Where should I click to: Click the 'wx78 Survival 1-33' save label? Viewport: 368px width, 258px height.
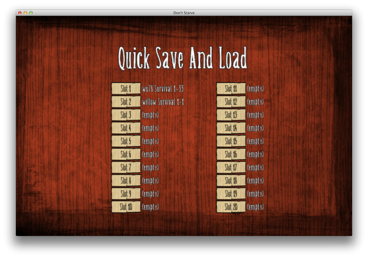click(163, 89)
